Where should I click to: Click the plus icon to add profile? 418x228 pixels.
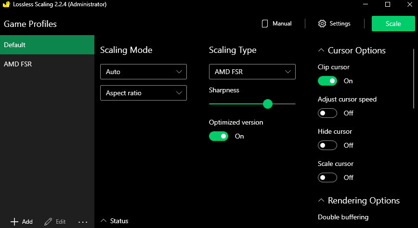click(x=14, y=222)
